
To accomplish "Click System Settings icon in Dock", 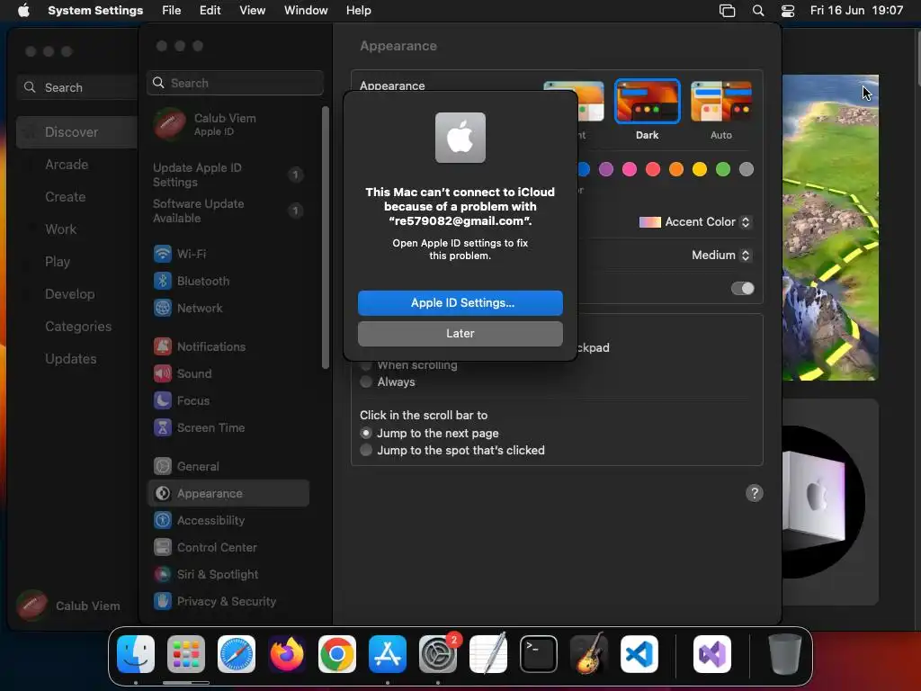I will pyautogui.click(x=438, y=654).
